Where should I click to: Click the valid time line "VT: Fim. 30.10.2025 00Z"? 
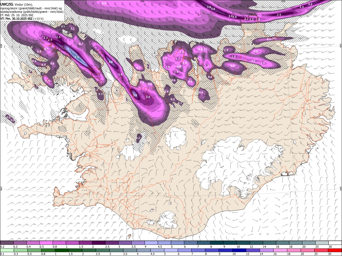pyautogui.click(x=16, y=19)
